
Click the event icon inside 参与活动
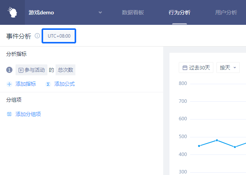tap(21, 71)
